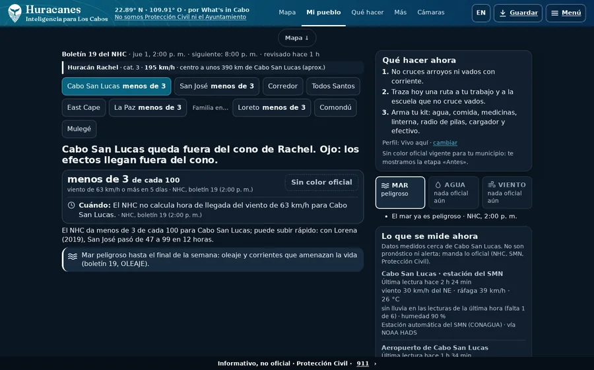
Task: Click the Huracán Rachel cat. 3 summary bar
Action: pyautogui.click(x=213, y=68)
